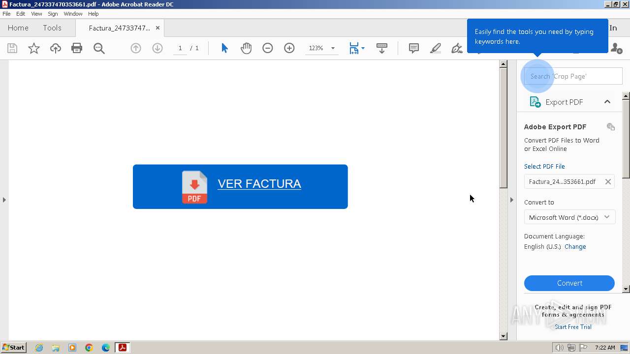Screen dimensions: 630x354
Task: Open File Explorer from taskbar
Action: pos(56,348)
